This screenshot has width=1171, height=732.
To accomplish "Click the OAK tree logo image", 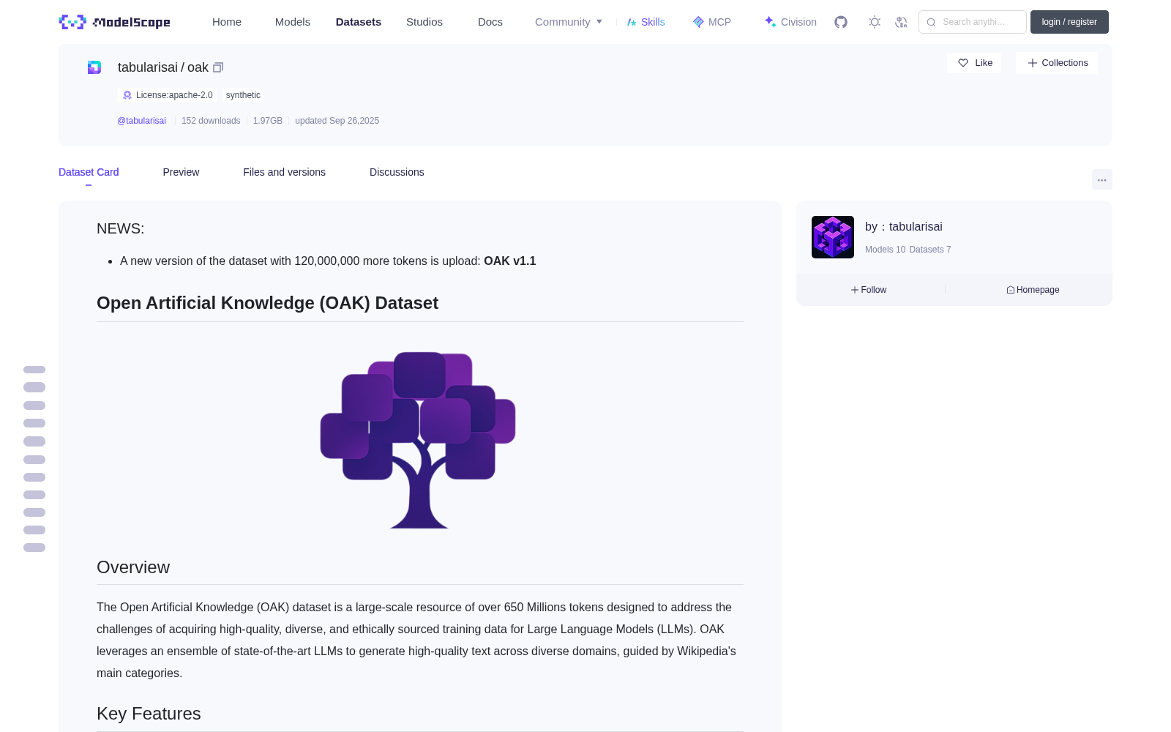I will [x=418, y=440].
